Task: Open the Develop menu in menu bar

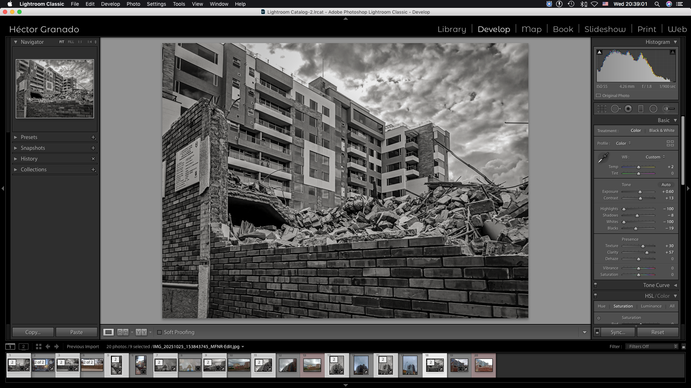Action: [x=110, y=4]
